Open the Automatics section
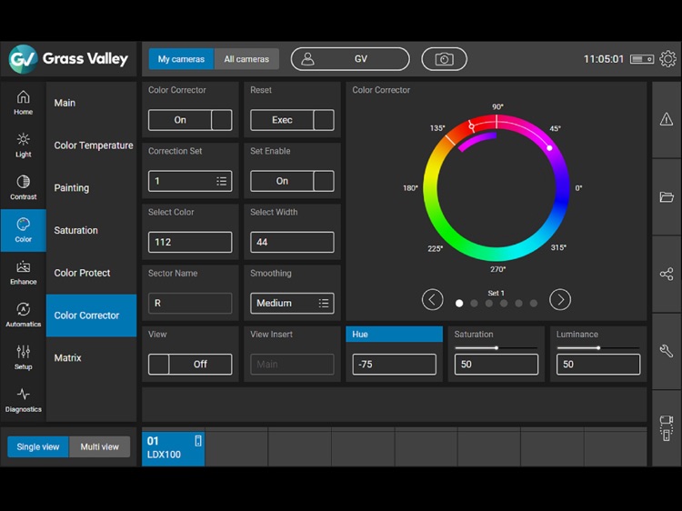Image resolution: width=682 pixels, height=511 pixels. pyautogui.click(x=23, y=315)
